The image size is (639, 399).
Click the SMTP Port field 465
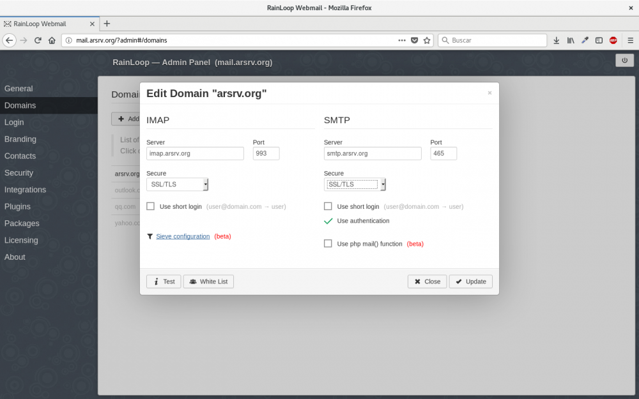443,153
